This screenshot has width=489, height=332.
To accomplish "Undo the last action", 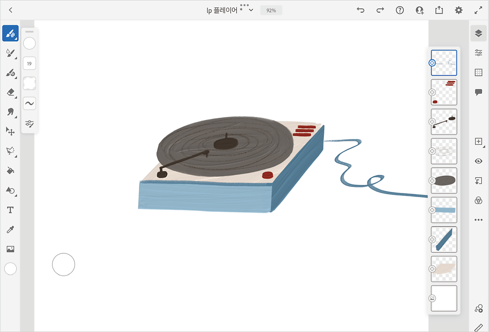I will [360, 10].
